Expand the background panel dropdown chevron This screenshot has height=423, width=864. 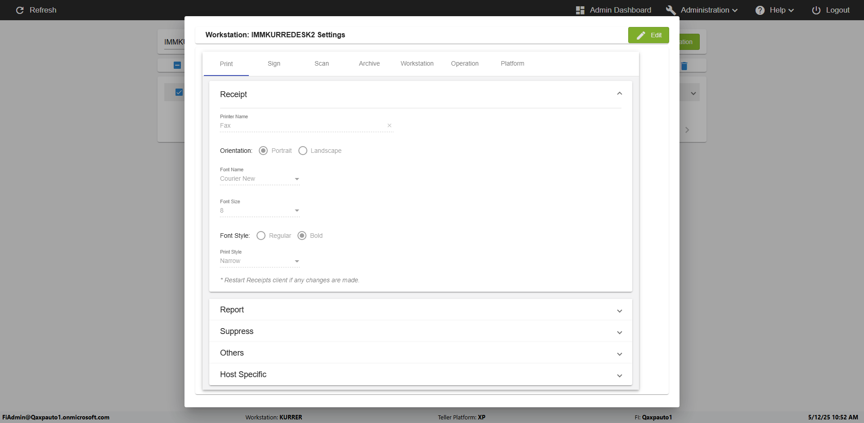[693, 94]
